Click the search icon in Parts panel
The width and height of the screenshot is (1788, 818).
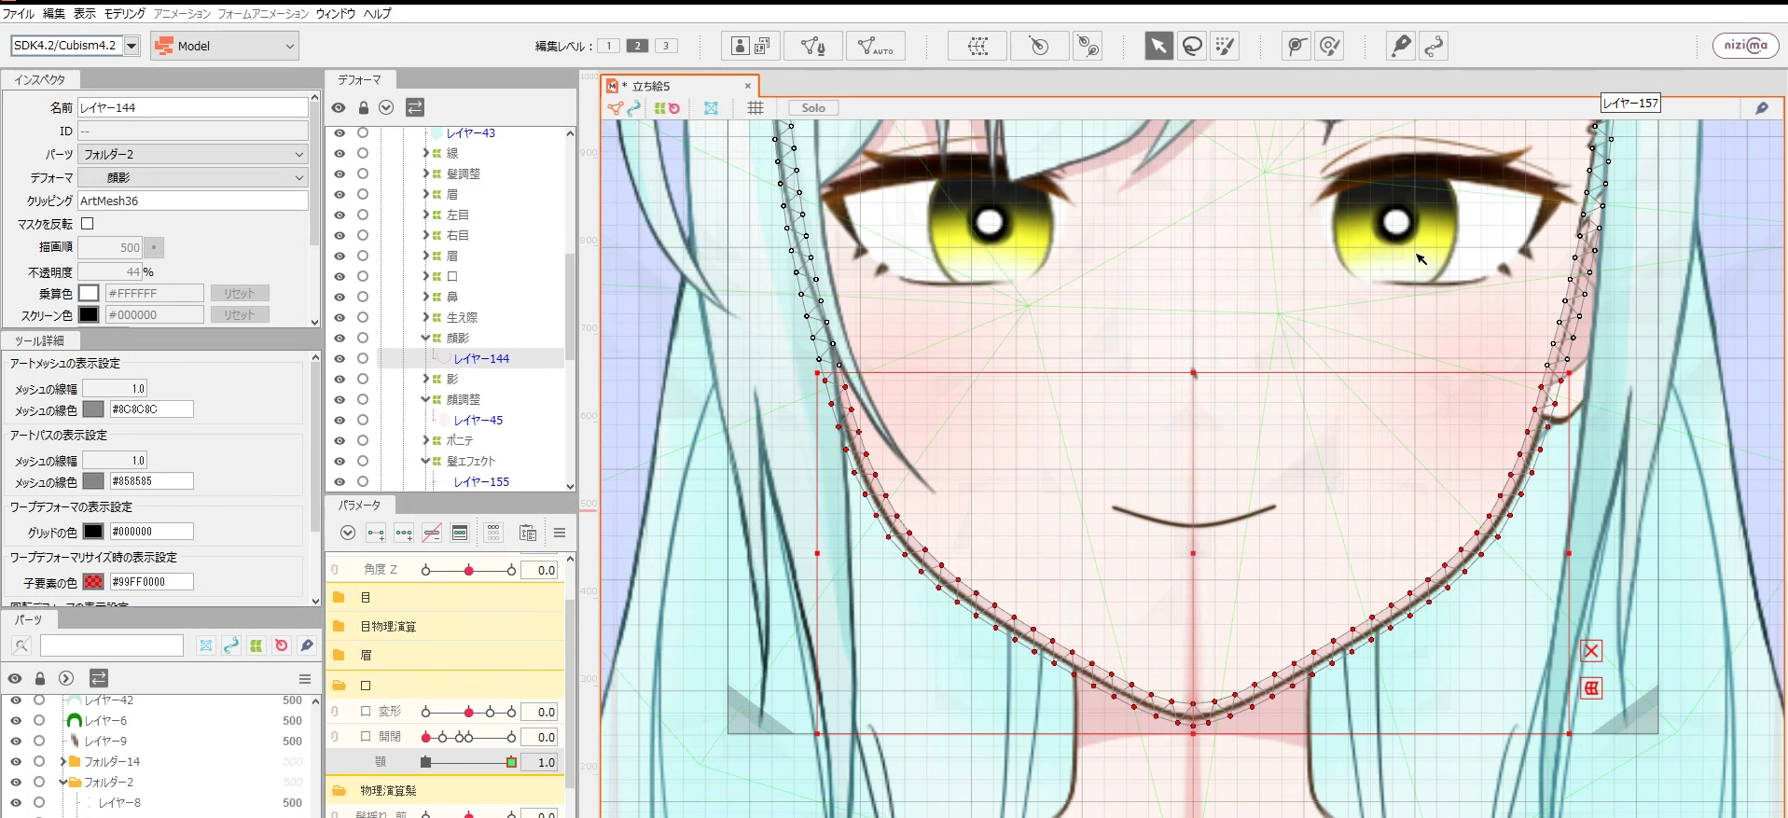21,645
